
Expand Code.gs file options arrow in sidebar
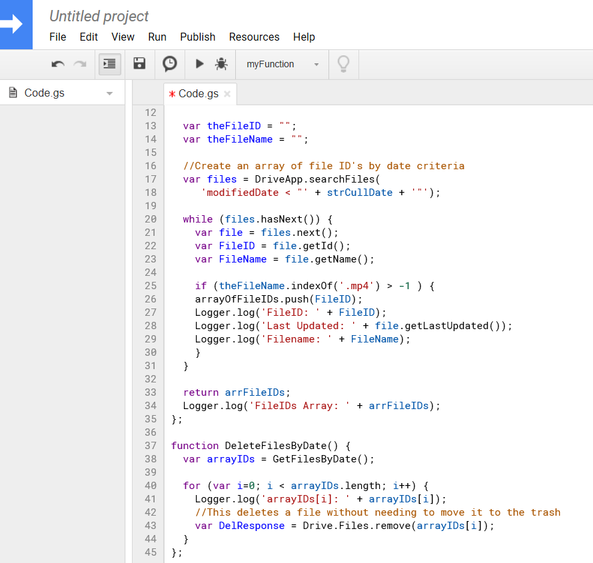(110, 93)
